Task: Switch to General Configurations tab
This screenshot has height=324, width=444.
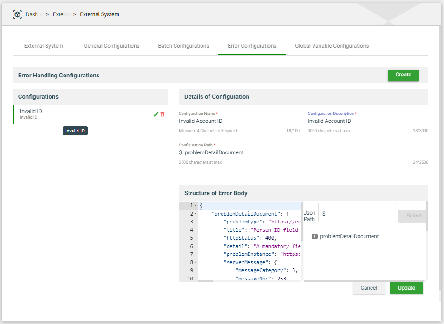Action: (111, 46)
